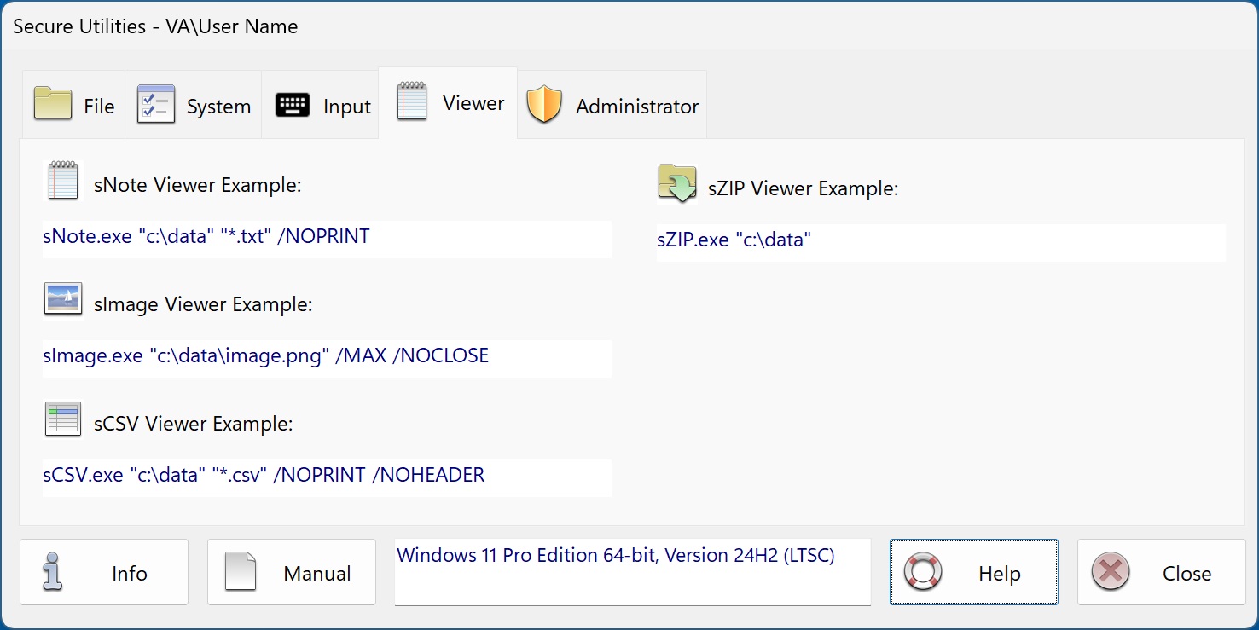Click the File folder icon
This screenshot has width=1259, height=630.
[51, 104]
